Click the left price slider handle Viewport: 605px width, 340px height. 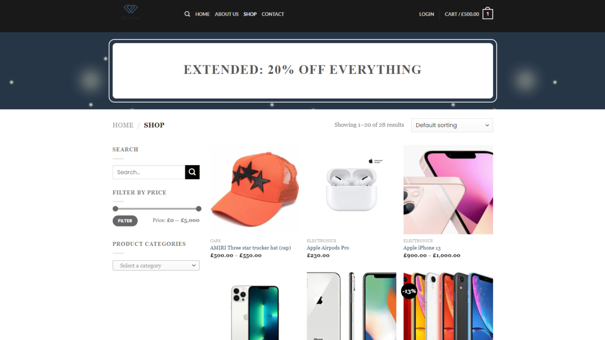pos(116,209)
